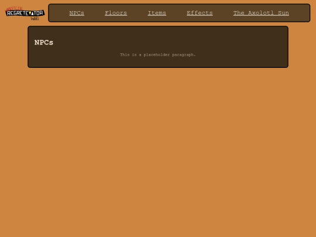Viewport: 316px width, 237px height.
Task: Open the Items page link
Action: [157, 13]
